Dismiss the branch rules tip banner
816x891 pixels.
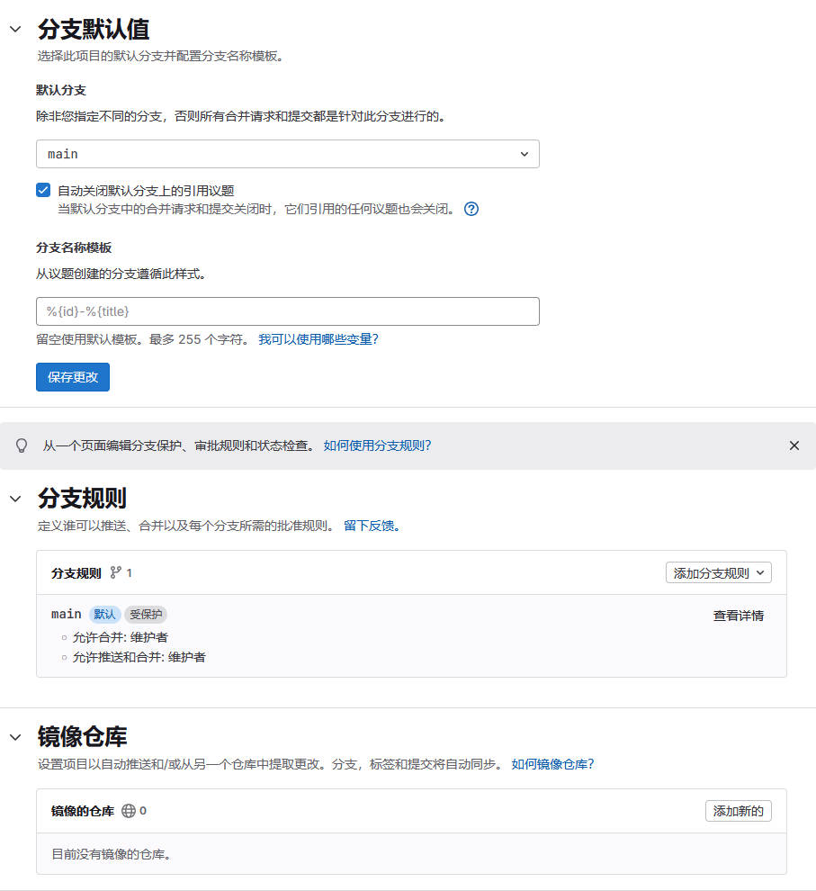794,445
